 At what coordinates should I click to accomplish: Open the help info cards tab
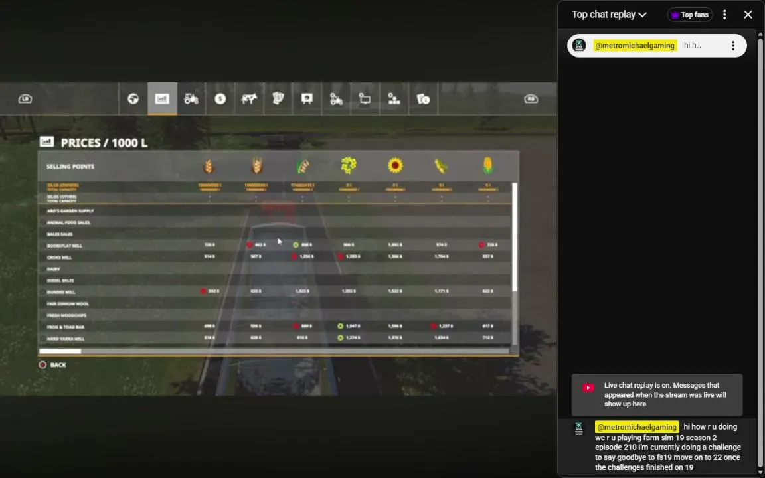[x=423, y=99]
